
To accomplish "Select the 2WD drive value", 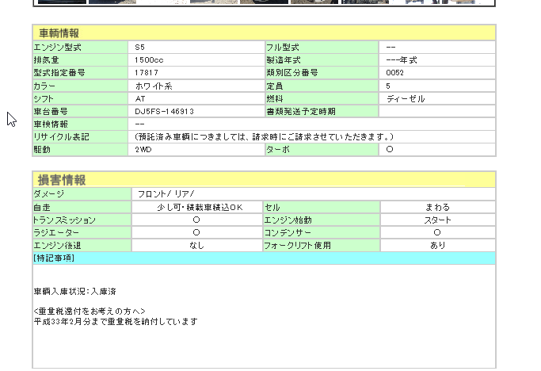I will click(143, 149).
